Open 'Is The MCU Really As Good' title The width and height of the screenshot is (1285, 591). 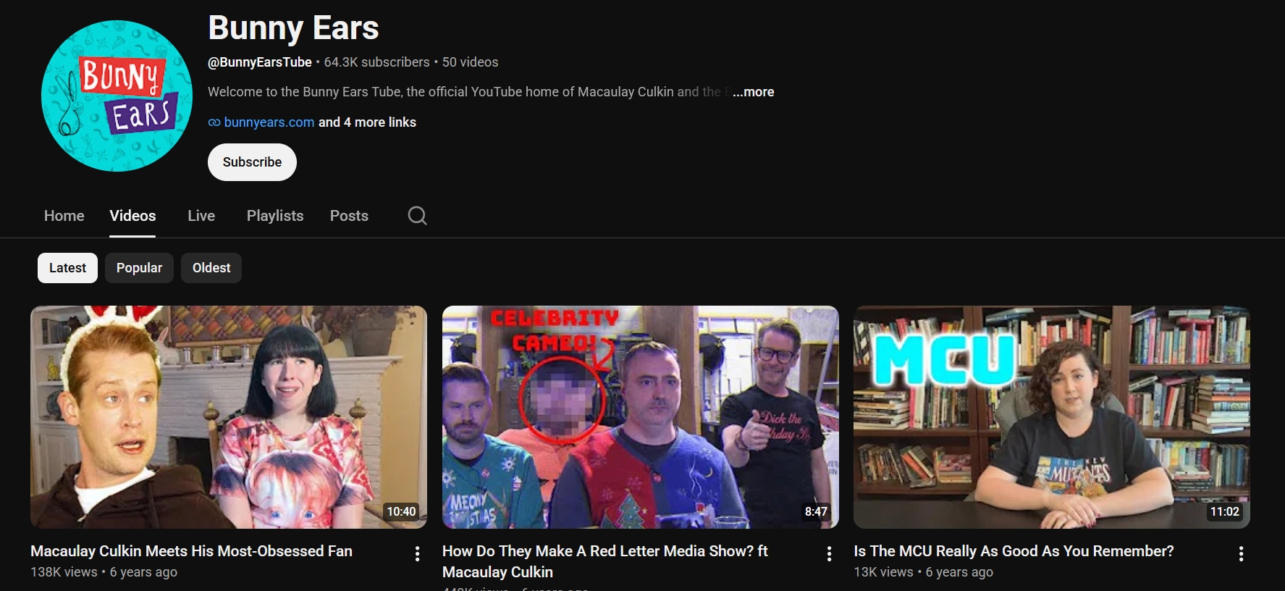click(1014, 551)
